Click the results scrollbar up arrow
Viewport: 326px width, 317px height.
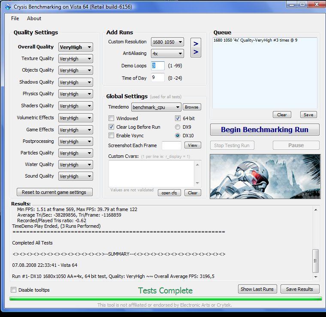click(316, 210)
